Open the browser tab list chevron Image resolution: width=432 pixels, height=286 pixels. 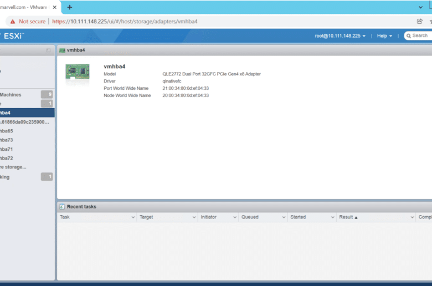420,7
